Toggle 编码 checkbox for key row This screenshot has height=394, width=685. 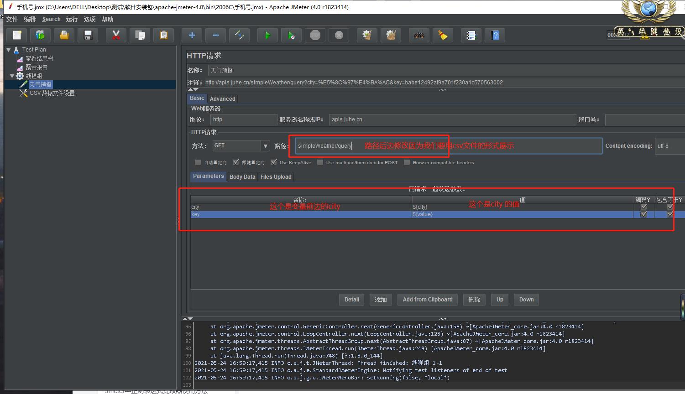[643, 214]
